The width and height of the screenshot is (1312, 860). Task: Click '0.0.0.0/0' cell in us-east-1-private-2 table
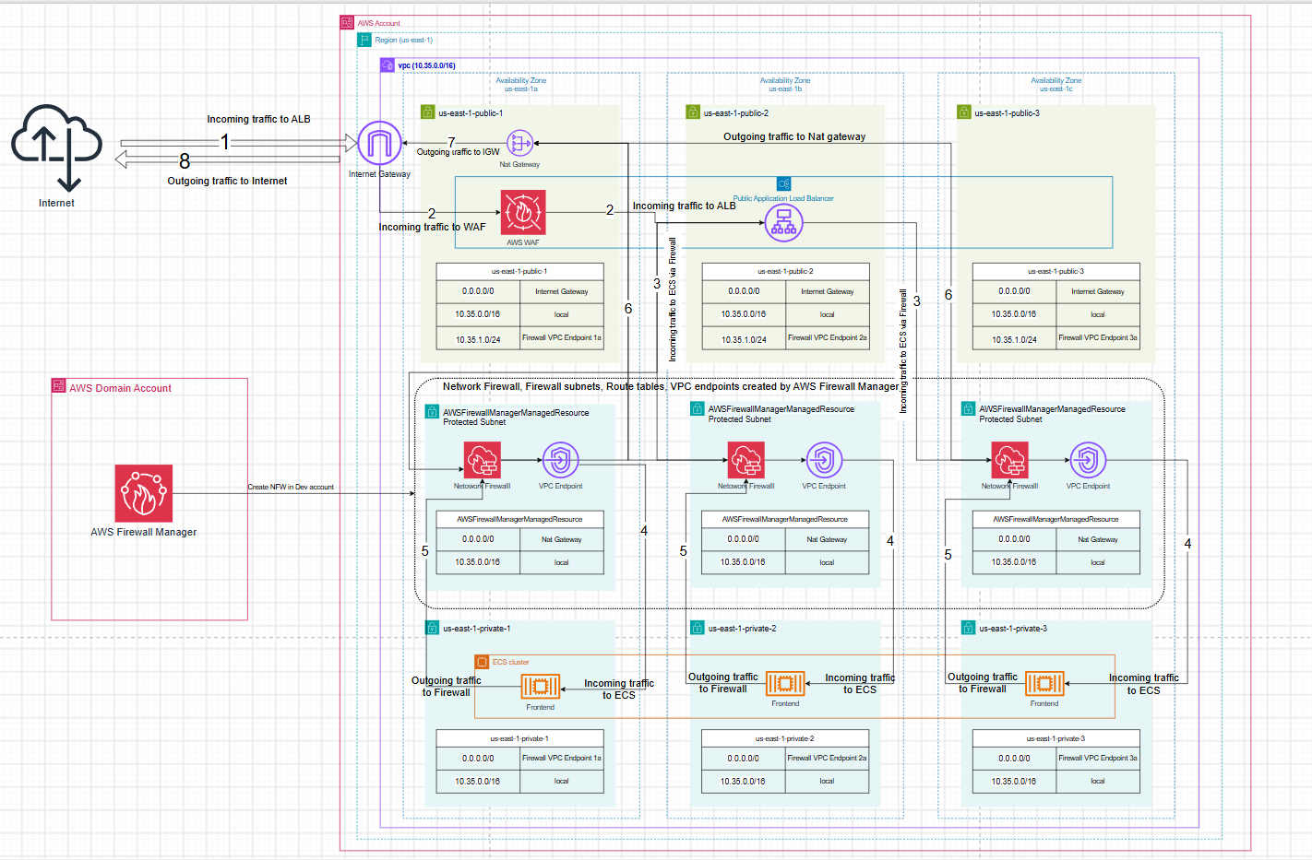click(x=744, y=758)
